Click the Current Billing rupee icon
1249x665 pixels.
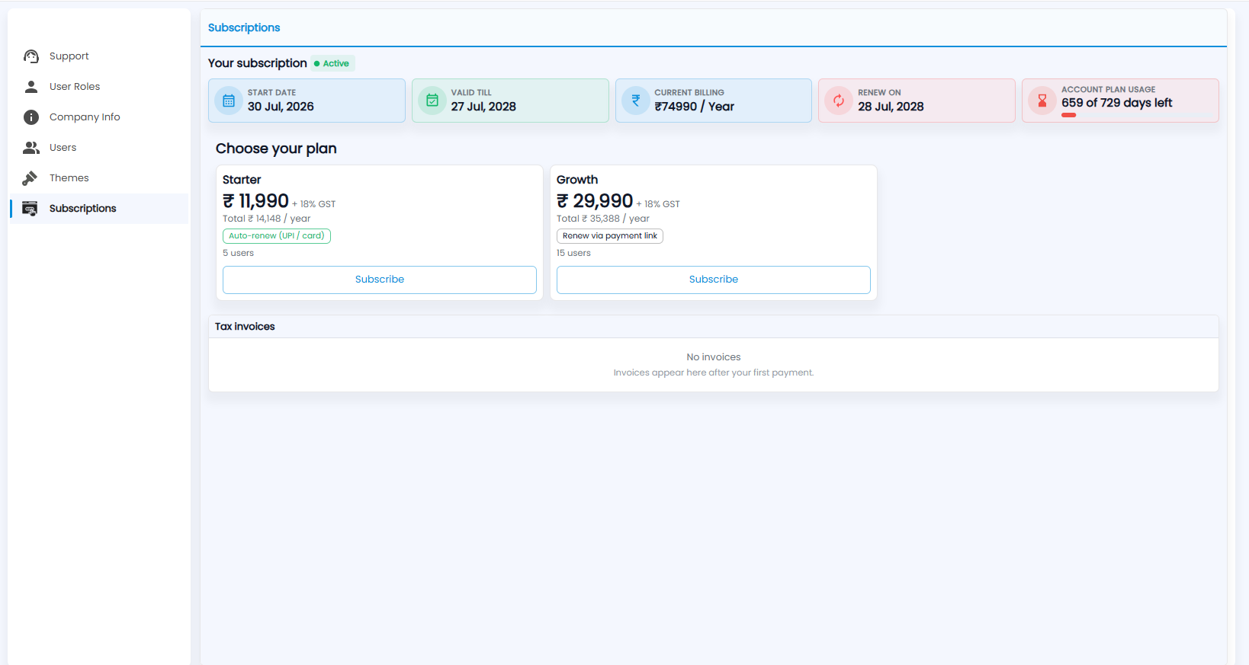point(636,101)
